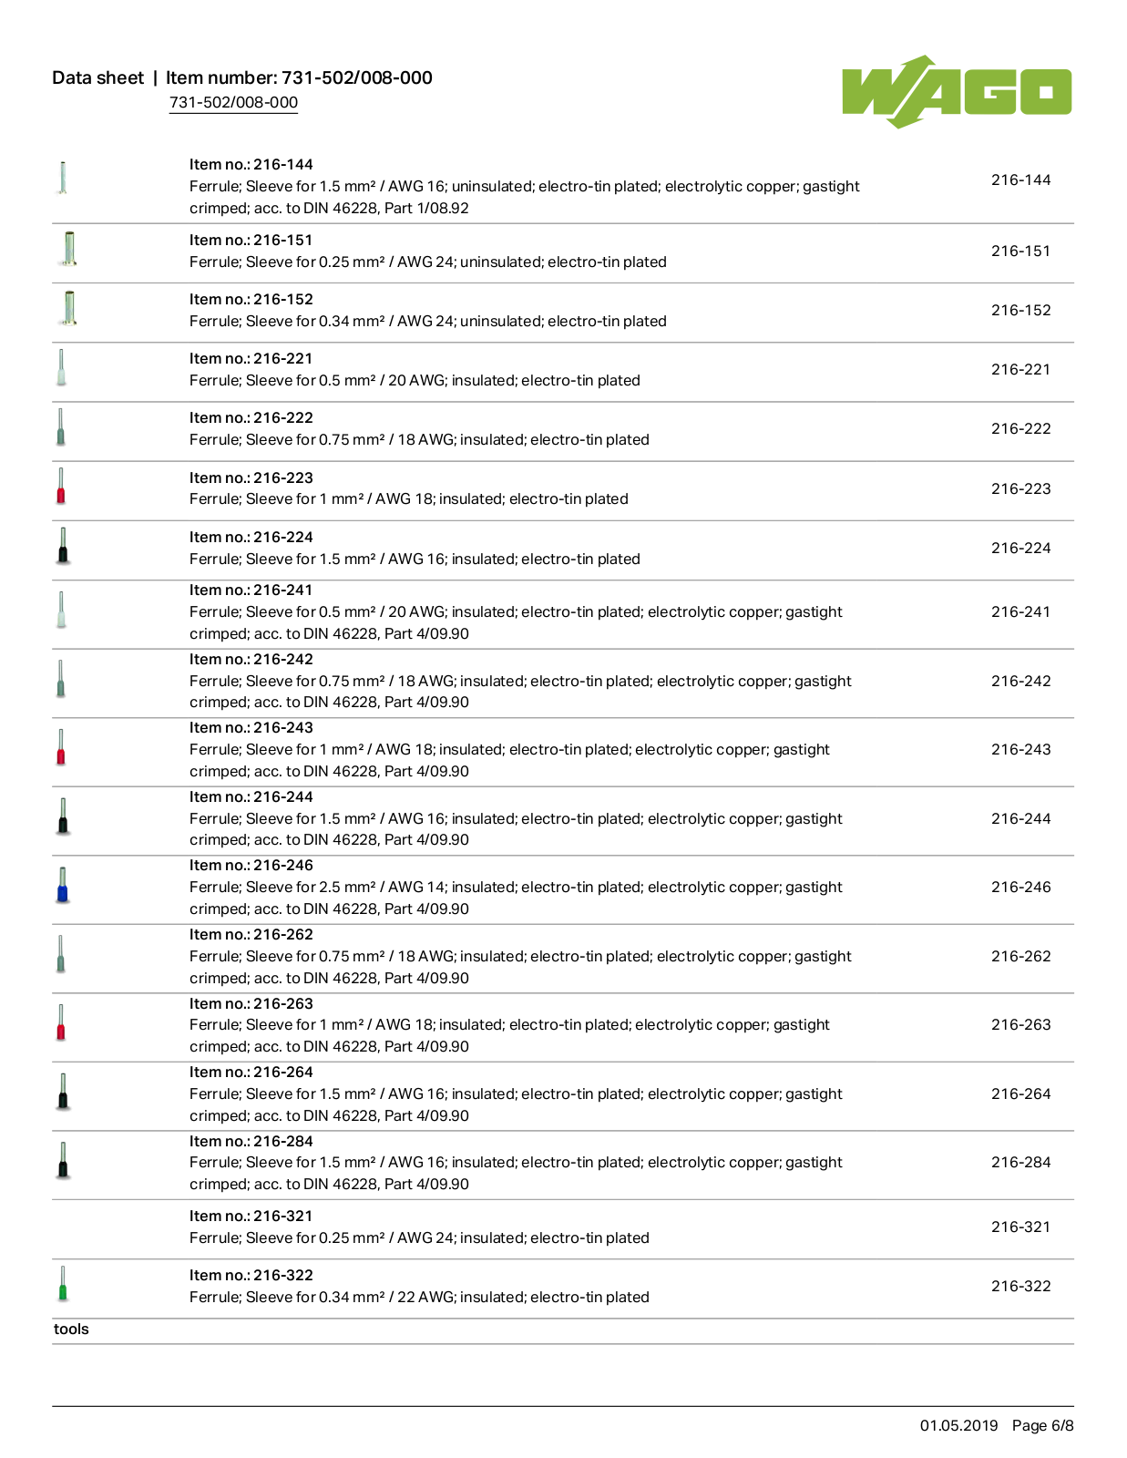Click the red 216-223 ferrule thumbnail
1127x1458 pixels.
tap(62, 486)
